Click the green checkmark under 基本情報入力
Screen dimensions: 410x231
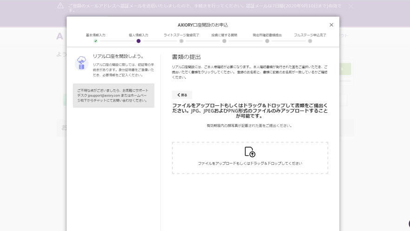point(96,41)
